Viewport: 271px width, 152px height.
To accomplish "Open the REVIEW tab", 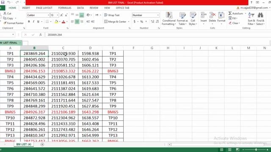I will pyautogui.click(x=94, y=8).
